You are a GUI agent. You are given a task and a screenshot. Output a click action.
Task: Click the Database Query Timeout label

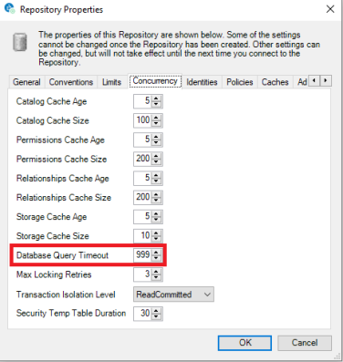coord(62,255)
